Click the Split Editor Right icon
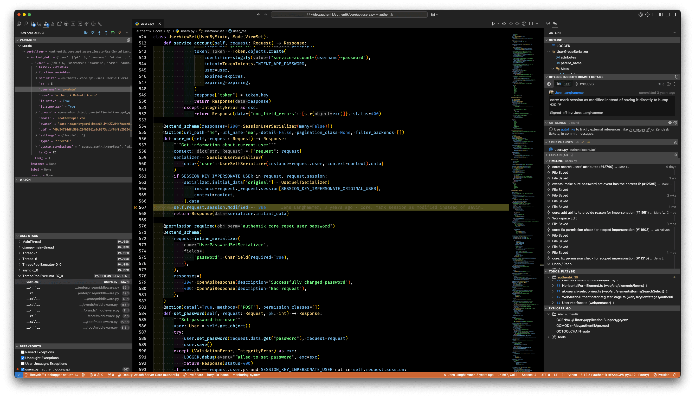This screenshot has width=695, height=397. tap(531, 24)
